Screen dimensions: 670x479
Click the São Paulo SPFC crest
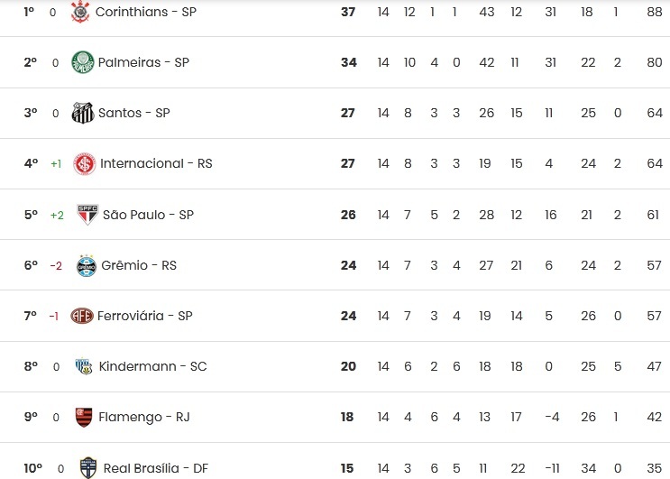pyautogui.click(x=87, y=214)
